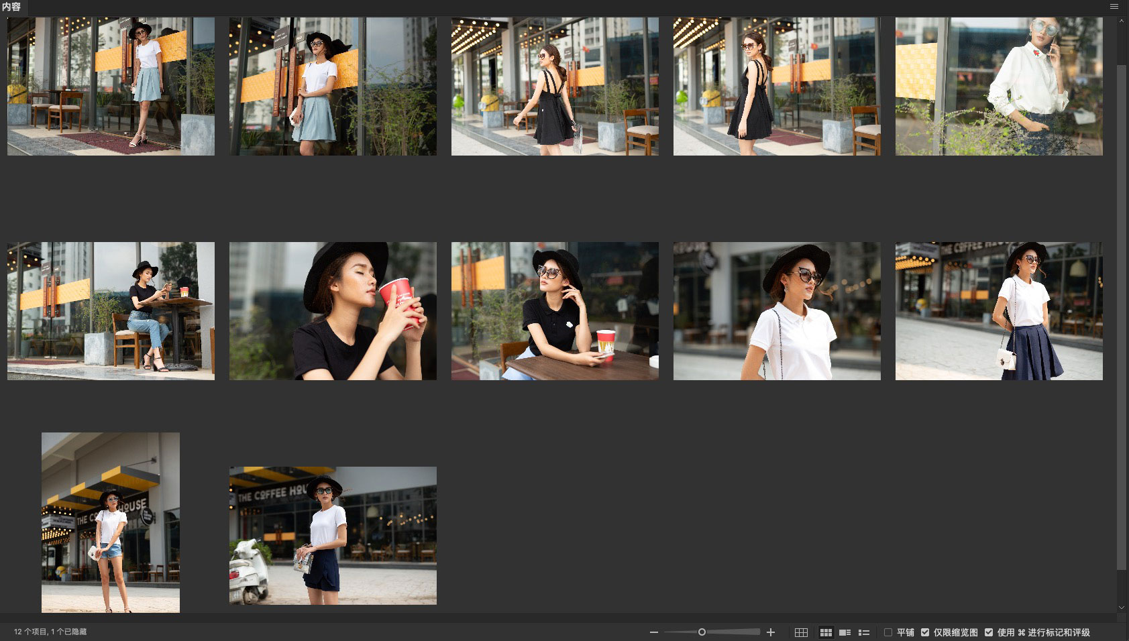Screen dimensions: 1129x641
Task: Select photo of woman seated at table in jeans
Action: [x=111, y=311]
